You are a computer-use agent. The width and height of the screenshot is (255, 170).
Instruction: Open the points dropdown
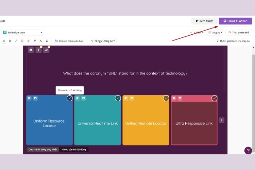pos(197,33)
